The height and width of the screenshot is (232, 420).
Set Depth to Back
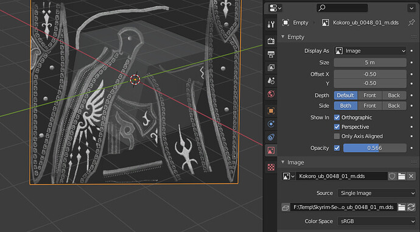[394, 96]
